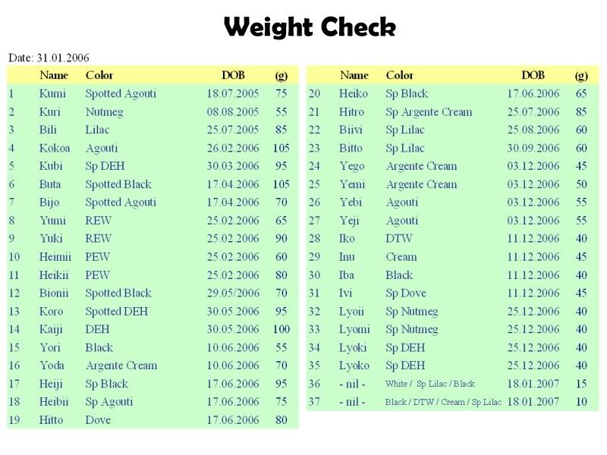Click the name Lyomi in row 33
The height and width of the screenshot is (455, 607).
click(354, 329)
